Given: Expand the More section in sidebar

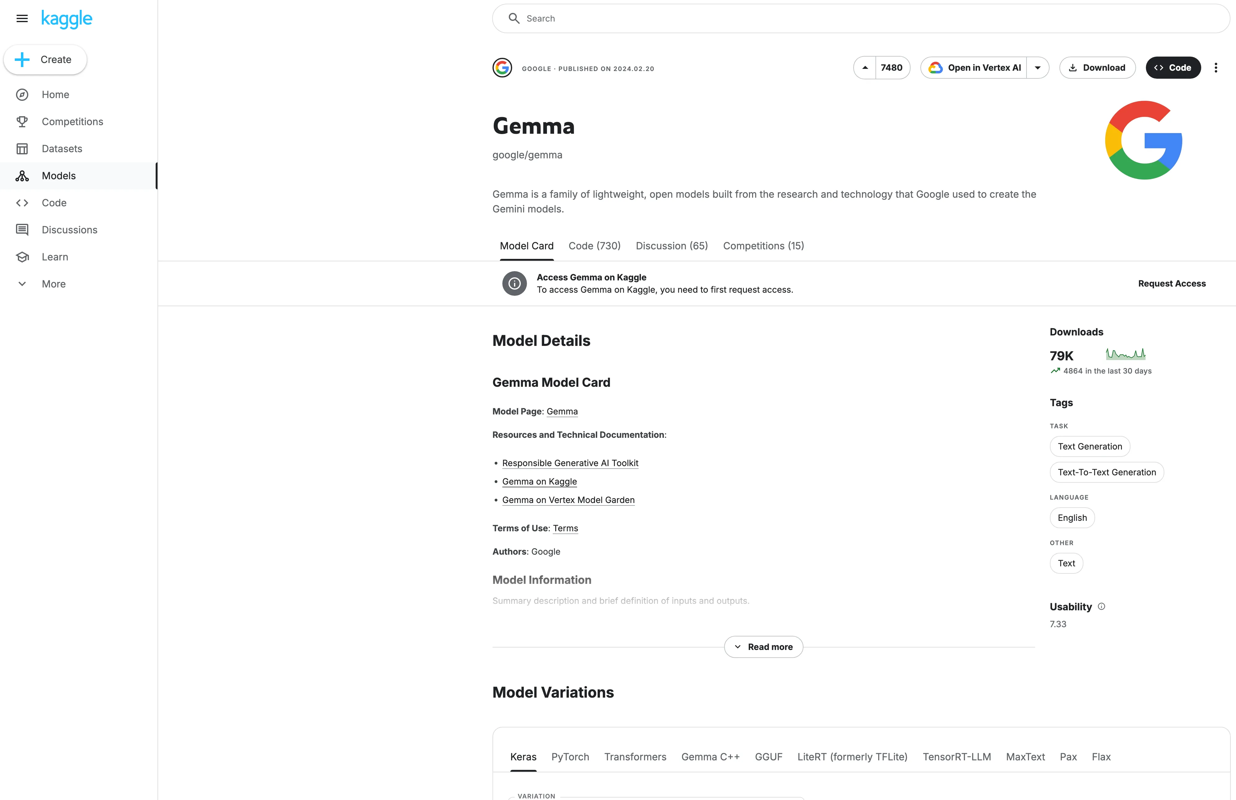Looking at the screenshot, I should (x=54, y=284).
